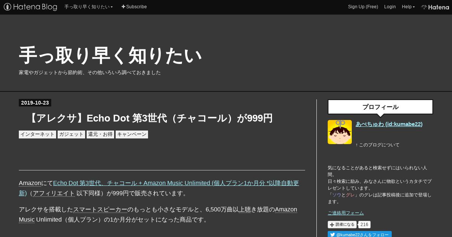Follow @kumabe22 on Twitter button
Image resolution: width=452 pixels, height=237 pixels.
pyautogui.click(x=360, y=234)
